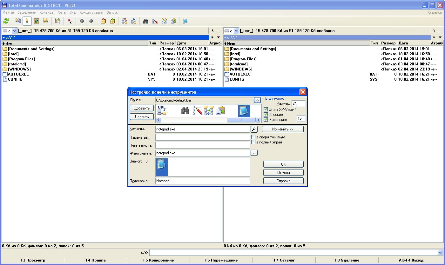Open left panel favorites asterisk

[212, 37]
